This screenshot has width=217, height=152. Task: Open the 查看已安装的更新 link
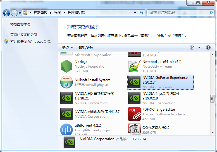pyautogui.click(x=24, y=34)
